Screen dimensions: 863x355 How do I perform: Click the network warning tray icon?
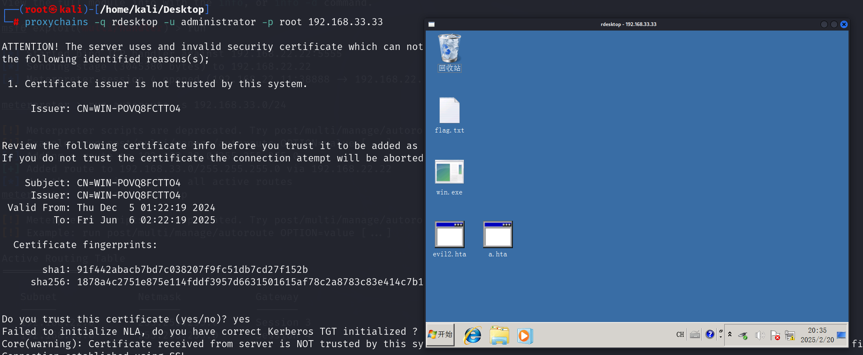tap(790, 335)
